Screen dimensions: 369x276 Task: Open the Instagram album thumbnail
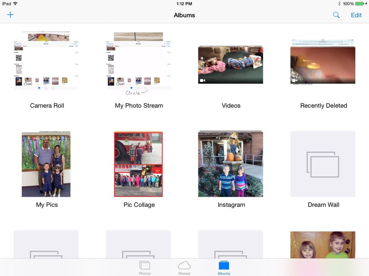point(230,164)
